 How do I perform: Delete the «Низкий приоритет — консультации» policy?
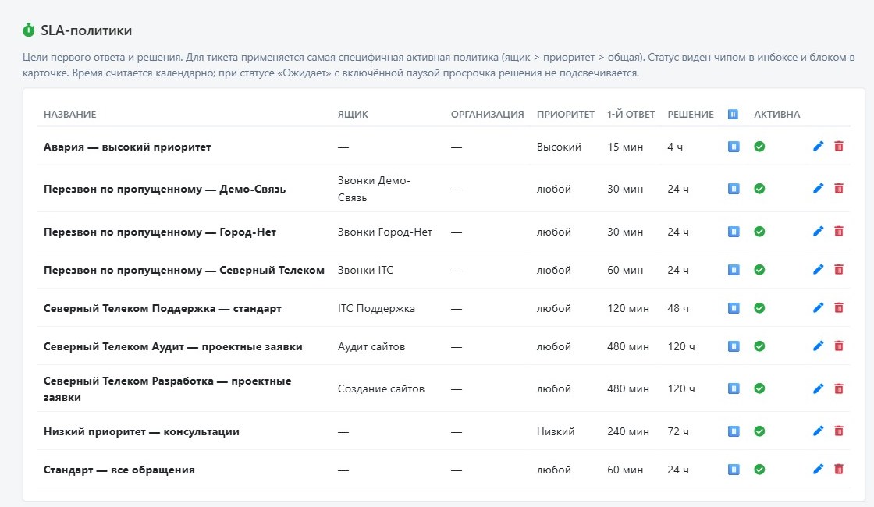(838, 431)
